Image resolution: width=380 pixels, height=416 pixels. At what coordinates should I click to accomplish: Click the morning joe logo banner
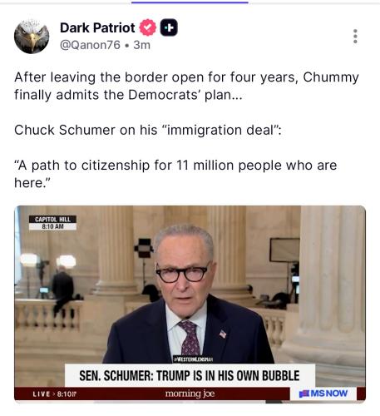coord(190,394)
